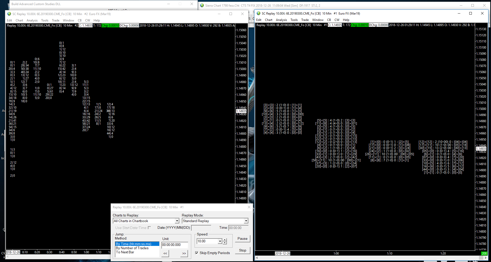Open the Help menu in chart #1 window
Screen dimensions: 491x262
click(346, 20)
